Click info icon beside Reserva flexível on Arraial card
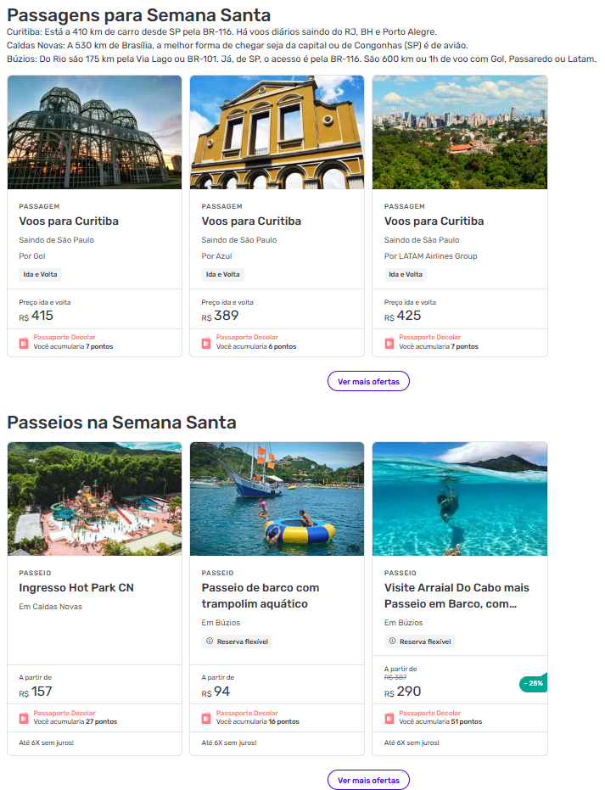 coord(393,642)
